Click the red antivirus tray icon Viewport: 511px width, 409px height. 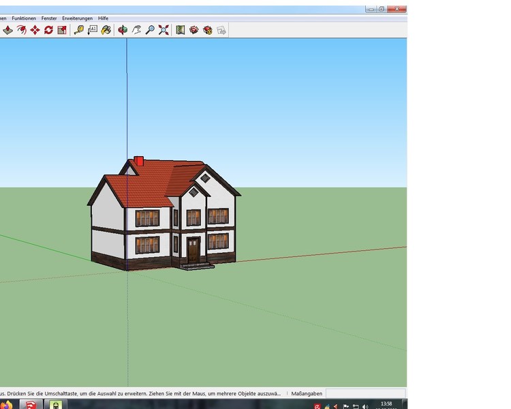click(317, 406)
